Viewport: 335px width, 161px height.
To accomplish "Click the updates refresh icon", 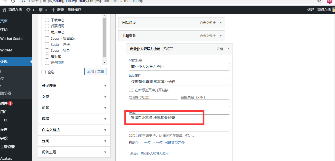I will tap(28, 10).
